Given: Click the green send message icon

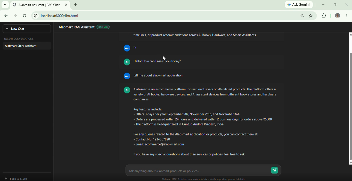Looking at the screenshot, I should [275, 170].
